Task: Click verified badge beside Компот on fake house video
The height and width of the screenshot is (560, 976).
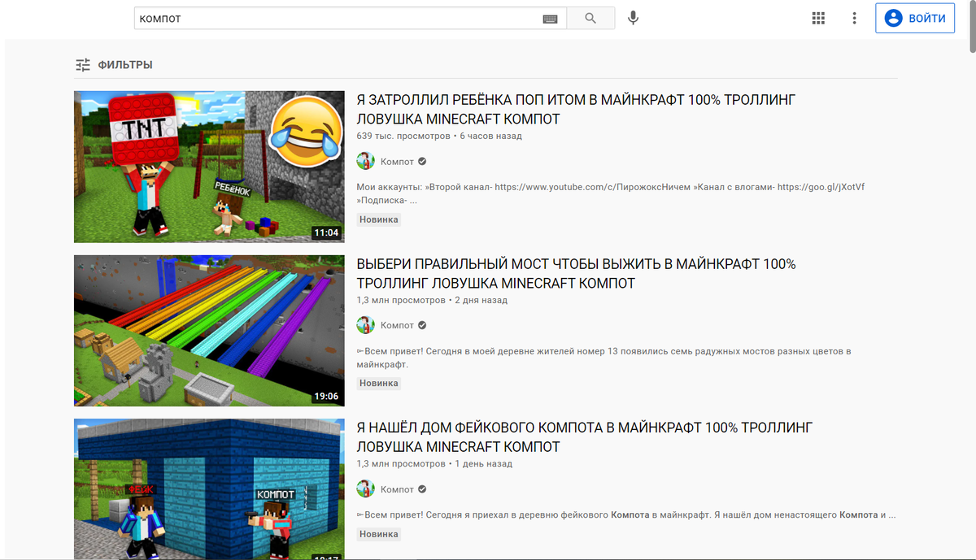Action: tap(422, 489)
